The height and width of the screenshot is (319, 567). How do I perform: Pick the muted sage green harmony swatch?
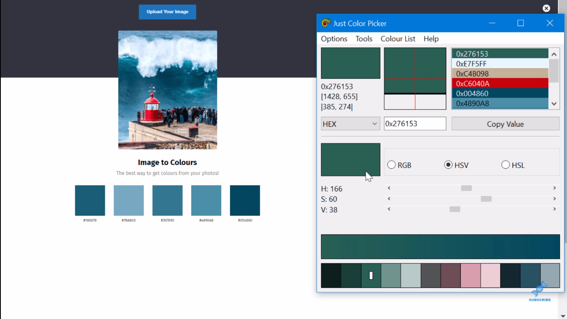click(x=391, y=275)
